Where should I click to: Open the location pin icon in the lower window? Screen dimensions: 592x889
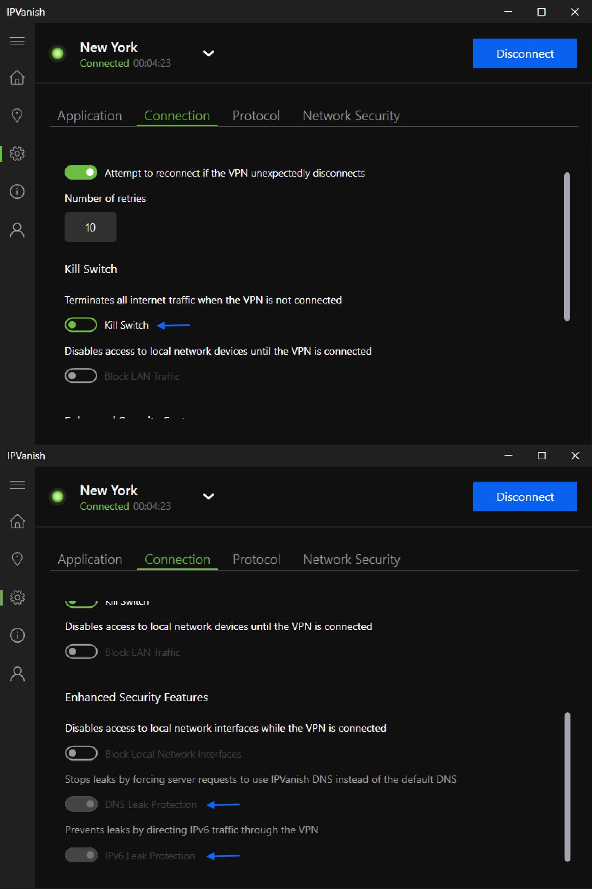tap(17, 559)
